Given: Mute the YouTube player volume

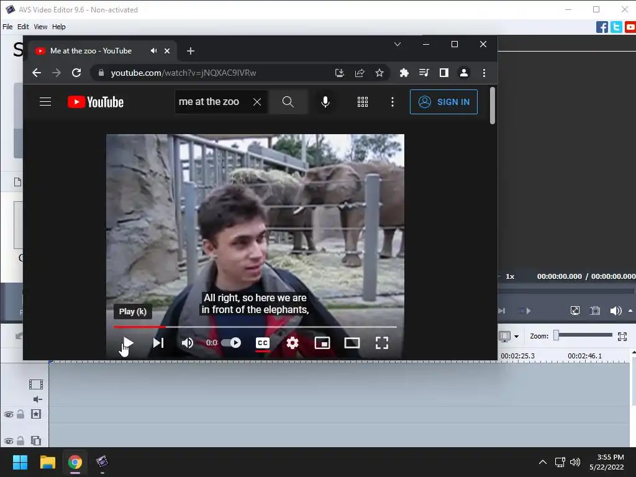Looking at the screenshot, I should (x=187, y=343).
